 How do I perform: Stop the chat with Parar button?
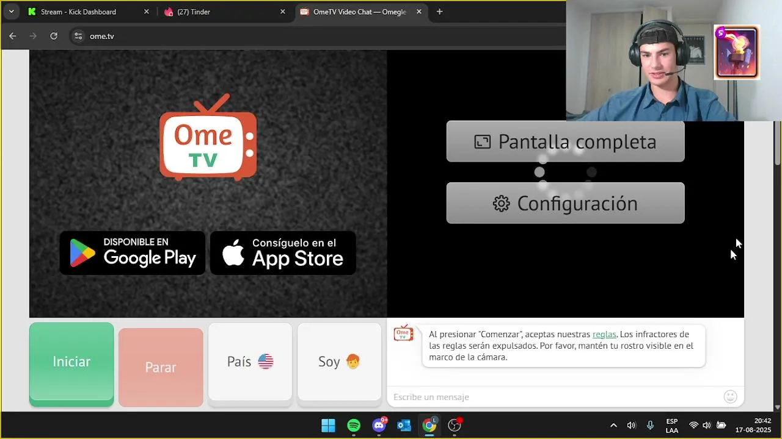161,367
